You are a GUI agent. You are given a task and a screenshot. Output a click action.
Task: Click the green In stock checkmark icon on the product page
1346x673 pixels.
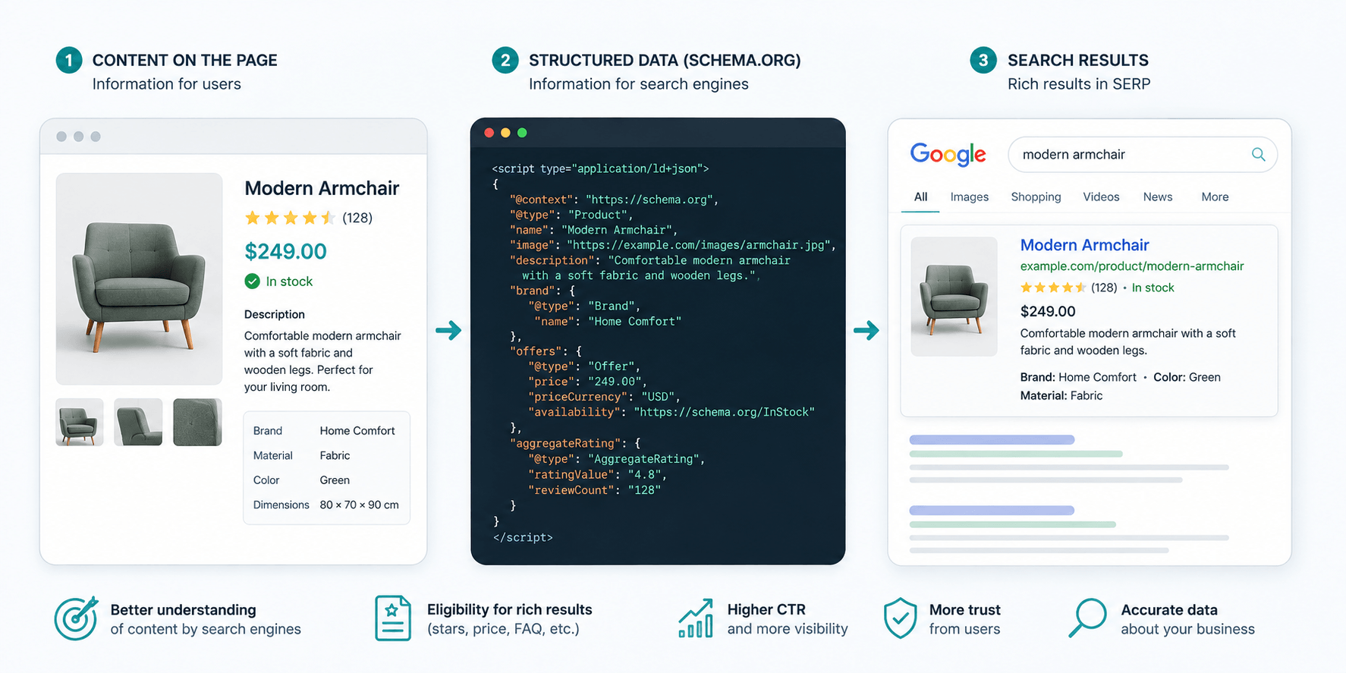(252, 281)
